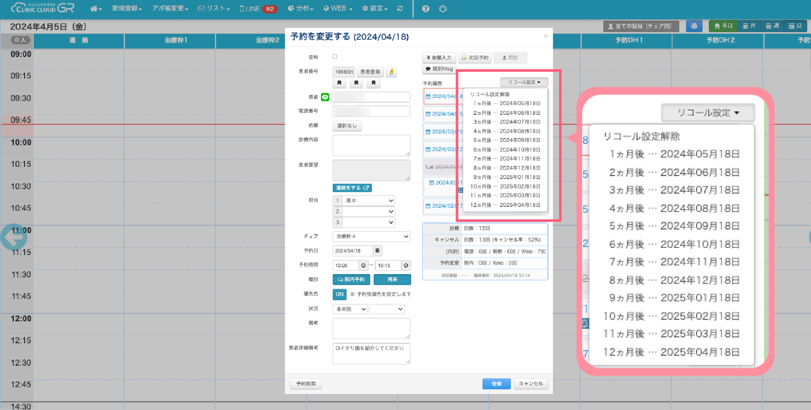The width and height of the screenshot is (811, 410).
Task: Click the first bookmark flag icon
Action: [339, 83]
